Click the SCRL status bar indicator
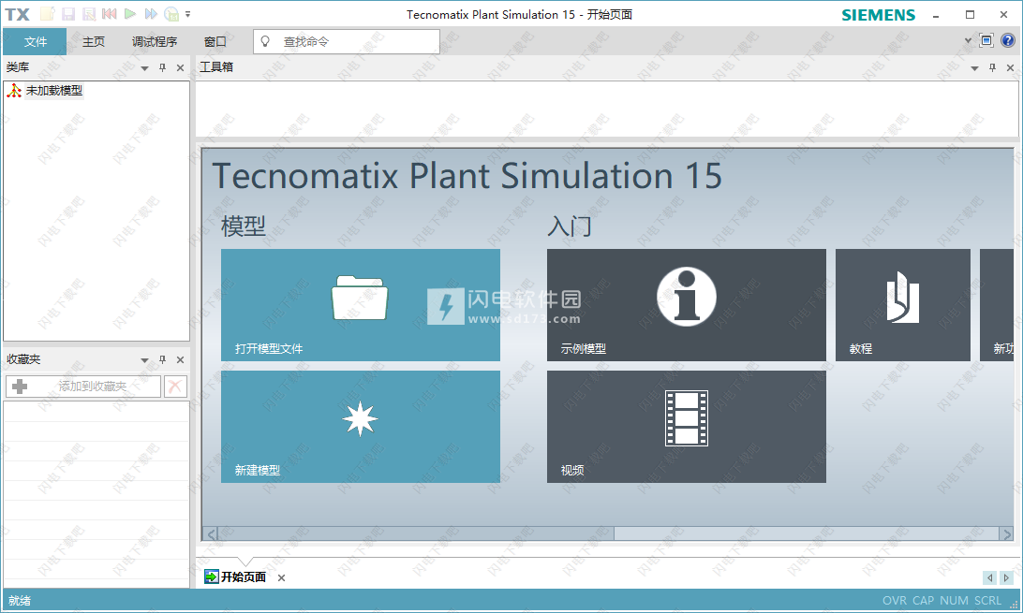Image resolution: width=1023 pixels, height=613 pixels. tap(987, 601)
